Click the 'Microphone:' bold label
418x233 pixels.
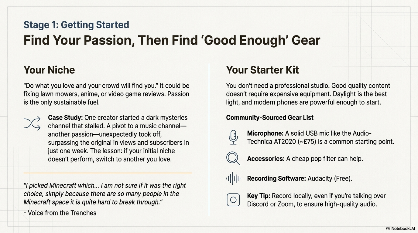tap(265, 133)
